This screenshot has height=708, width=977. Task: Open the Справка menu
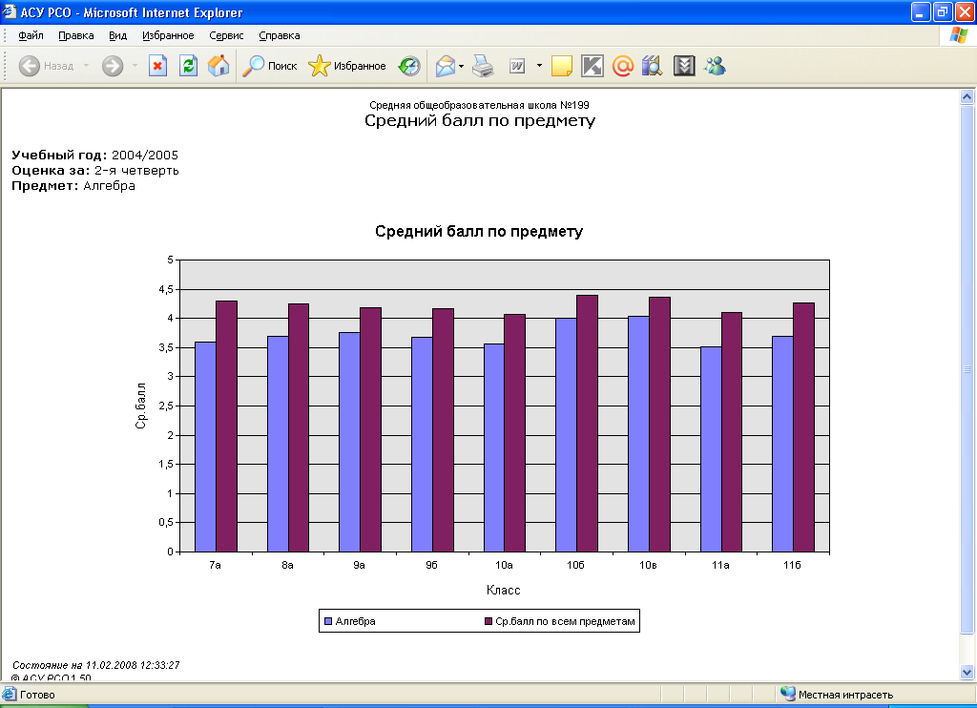pyautogui.click(x=280, y=35)
